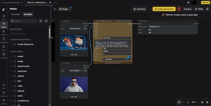Image resolution: width=211 pixels, height=106 pixels.
Task: Click the nodes panel scrollbar
Action: [50, 33]
